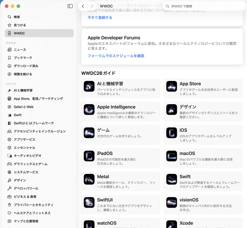Viewport: 247px width, 228px height.
Task: Click the エッセンシャル cube icon
Action: [9, 148]
